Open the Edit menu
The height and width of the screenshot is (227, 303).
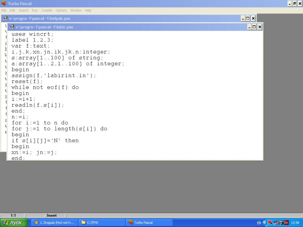[13, 10]
